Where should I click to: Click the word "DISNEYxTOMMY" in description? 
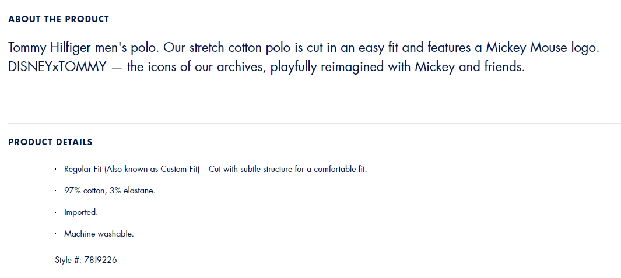pos(57,66)
